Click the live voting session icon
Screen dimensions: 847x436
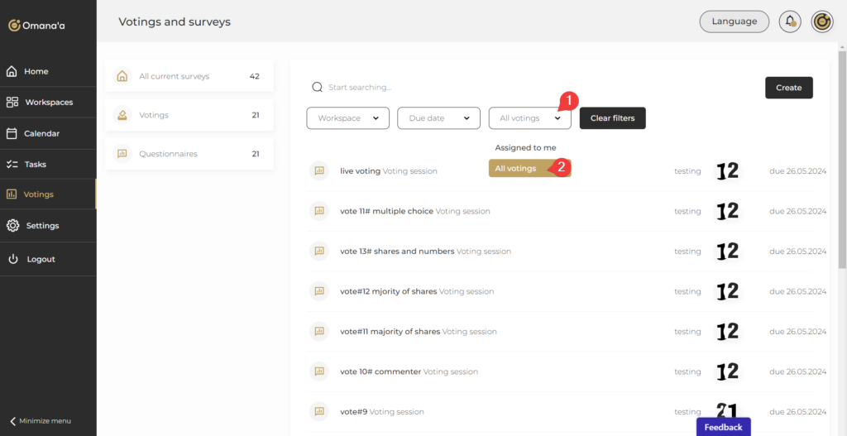click(x=318, y=171)
